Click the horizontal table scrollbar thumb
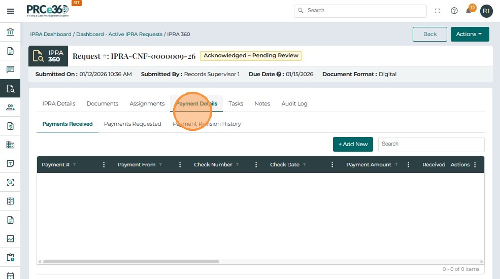This screenshot has height=279, width=500. click(x=131, y=262)
